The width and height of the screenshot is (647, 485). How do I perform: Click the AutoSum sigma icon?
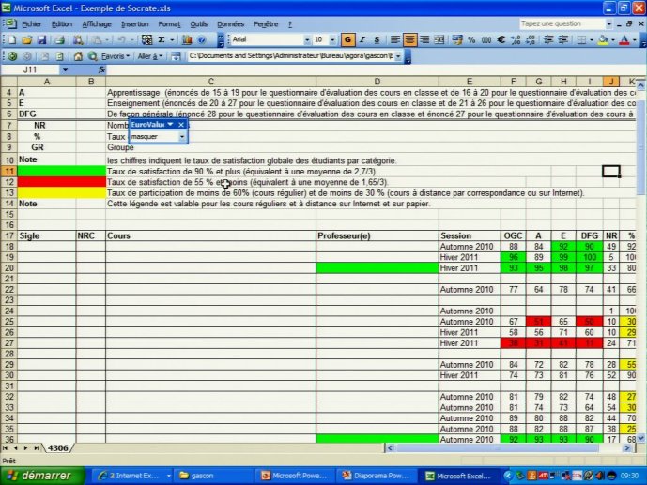click(162, 40)
